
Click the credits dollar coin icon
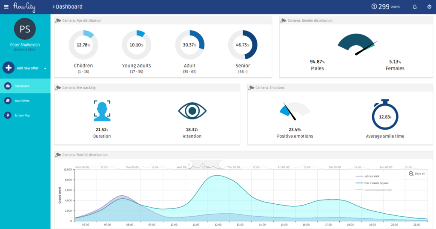(374, 6)
